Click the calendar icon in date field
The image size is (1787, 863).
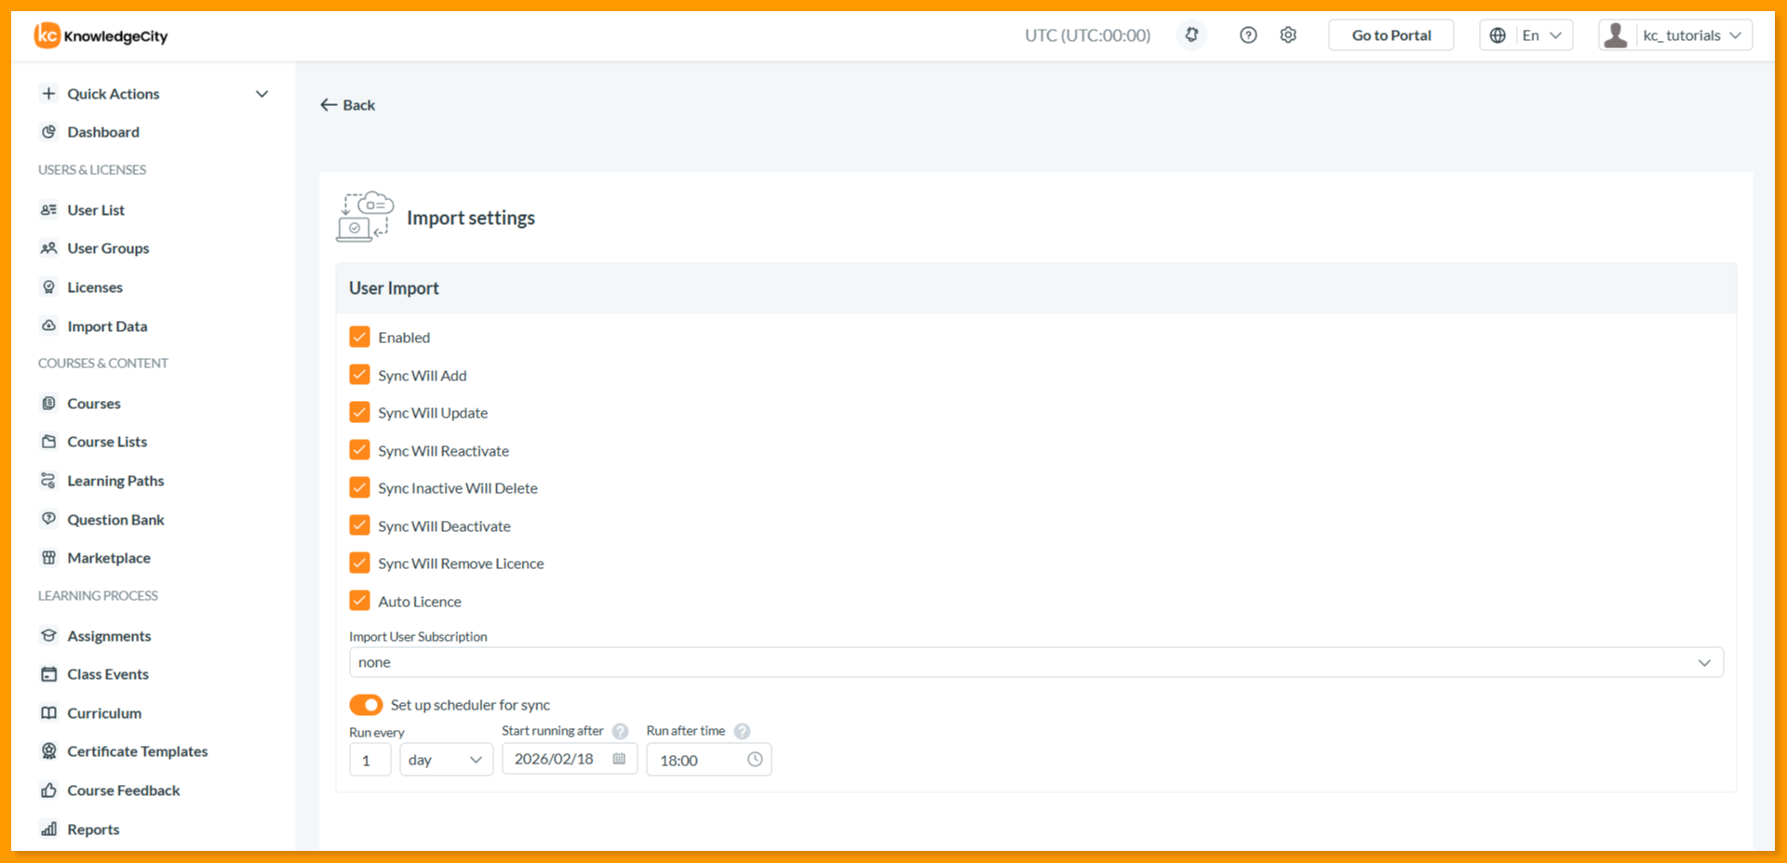tap(619, 759)
